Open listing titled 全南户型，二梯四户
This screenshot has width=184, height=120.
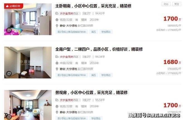[x=99, y=49]
